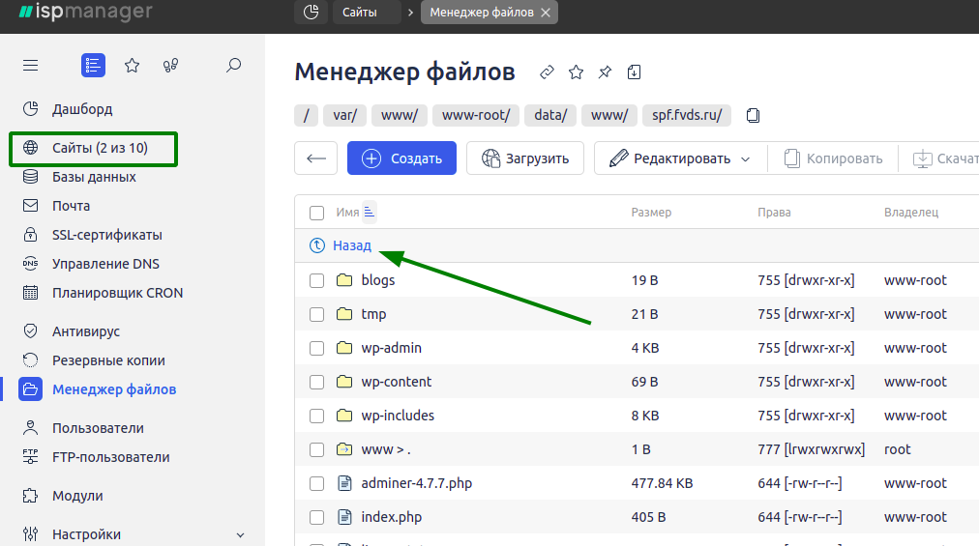Sort by Имя column sort icon
This screenshot has width=979, height=546.
coord(369,213)
